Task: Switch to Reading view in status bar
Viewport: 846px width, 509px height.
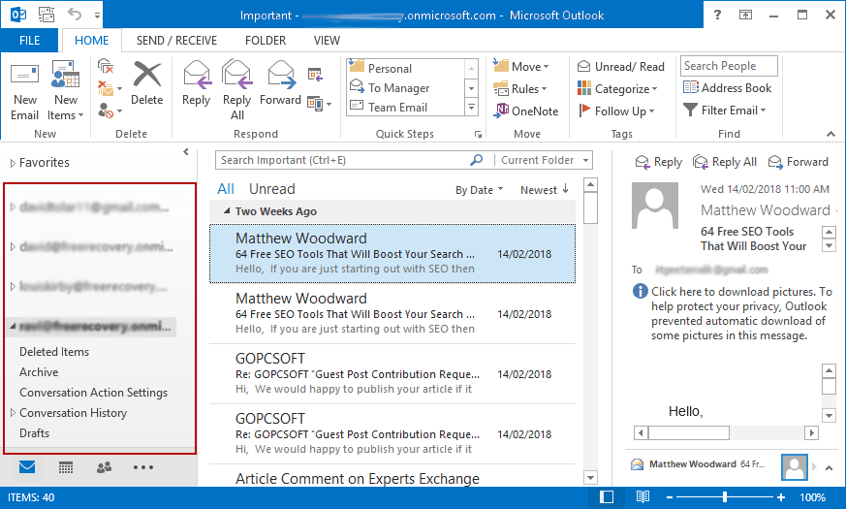Action: point(642,497)
